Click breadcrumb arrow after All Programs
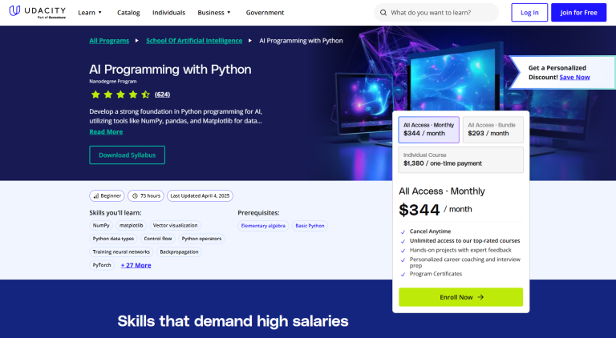 click(x=136, y=40)
